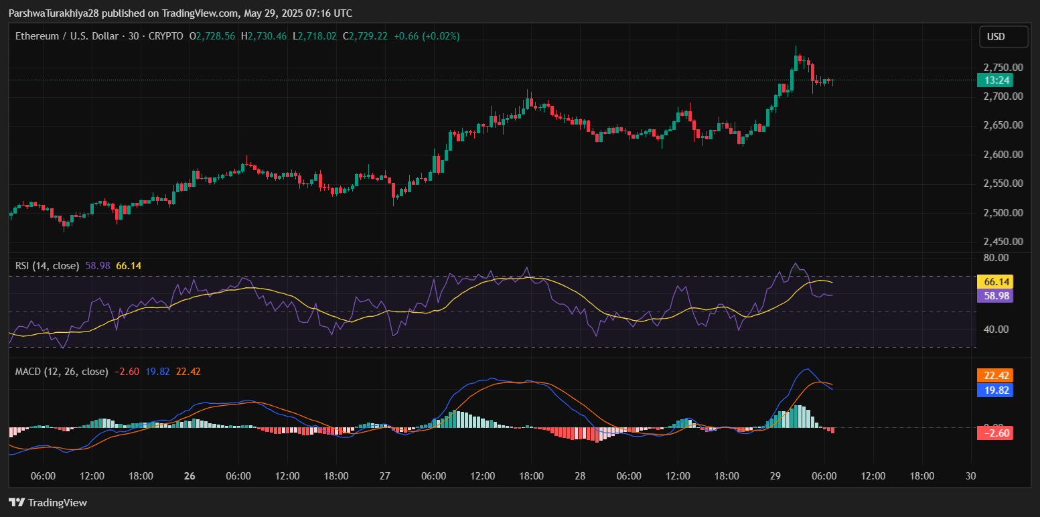This screenshot has height=517, width=1040.
Task: Open the USD currency selector
Action: (1003, 37)
